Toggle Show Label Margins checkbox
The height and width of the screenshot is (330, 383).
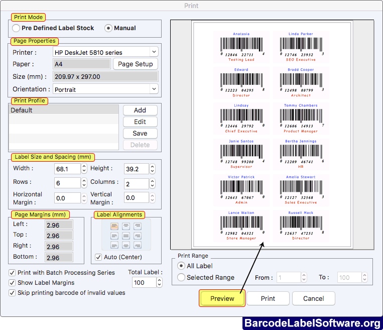coord(12,283)
